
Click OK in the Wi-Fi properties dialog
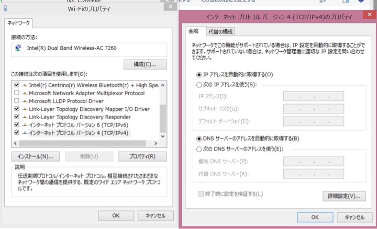coord(116,215)
